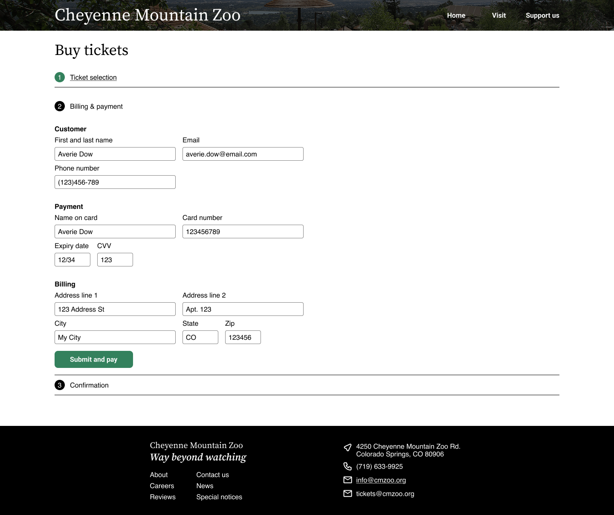Focus the Name on card field
The width and height of the screenshot is (614, 515).
click(115, 231)
